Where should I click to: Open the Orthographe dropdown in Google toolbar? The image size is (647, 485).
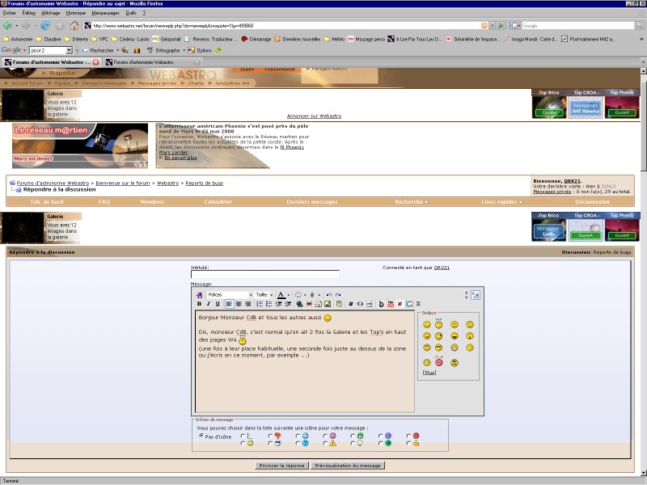tap(184, 50)
